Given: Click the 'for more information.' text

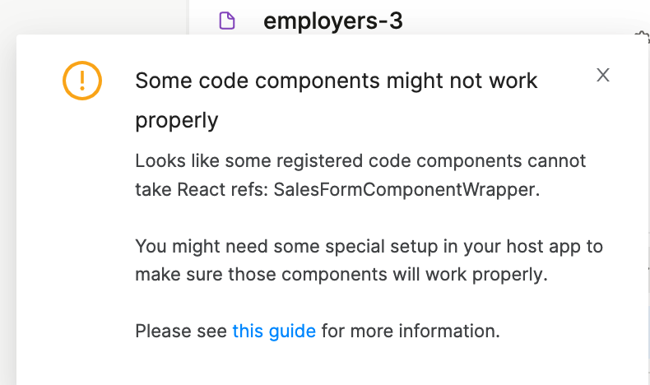Looking at the screenshot, I should [411, 332].
